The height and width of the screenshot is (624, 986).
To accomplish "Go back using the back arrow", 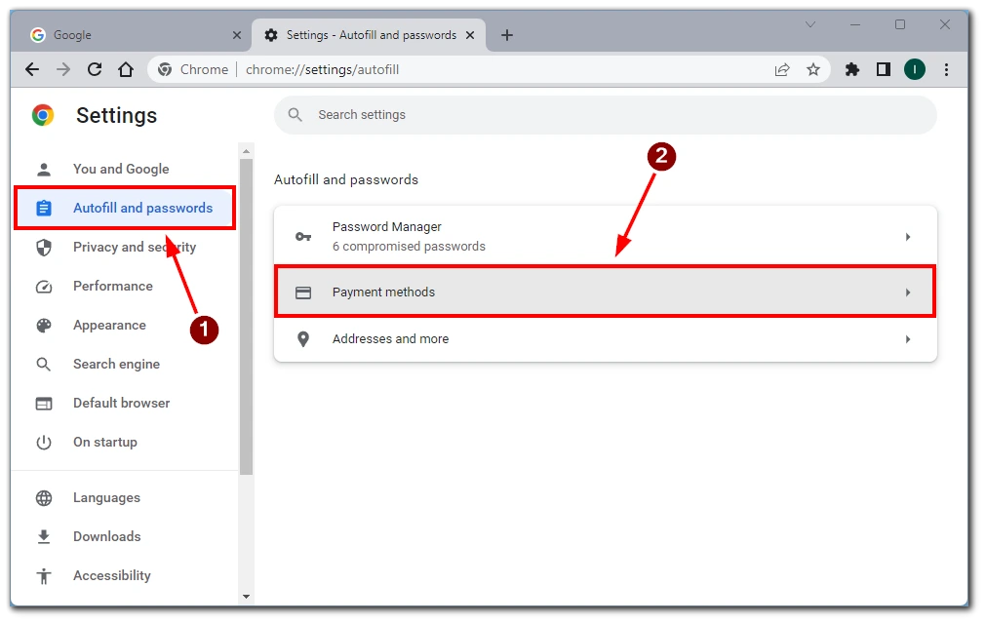I will click(x=32, y=70).
